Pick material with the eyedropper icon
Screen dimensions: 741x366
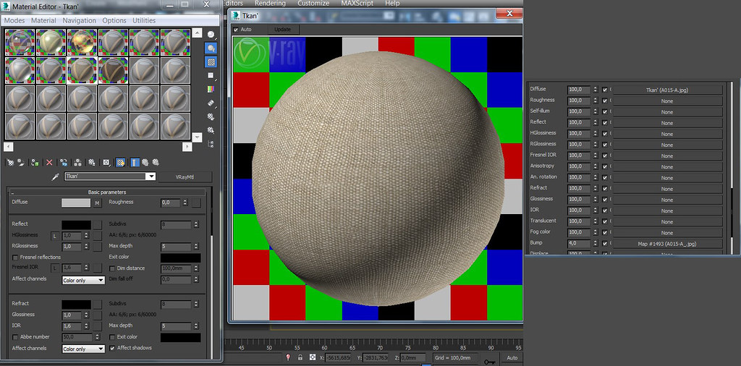(x=55, y=176)
